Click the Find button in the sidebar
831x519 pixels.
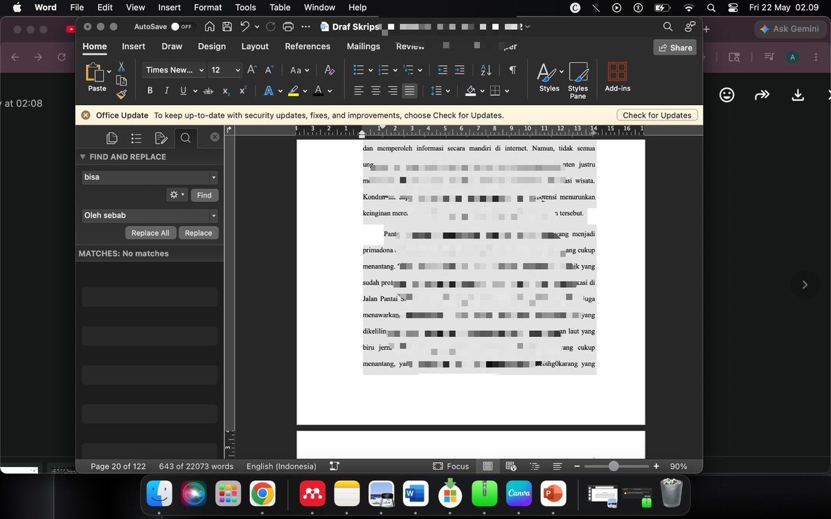[x=204, y=195]
